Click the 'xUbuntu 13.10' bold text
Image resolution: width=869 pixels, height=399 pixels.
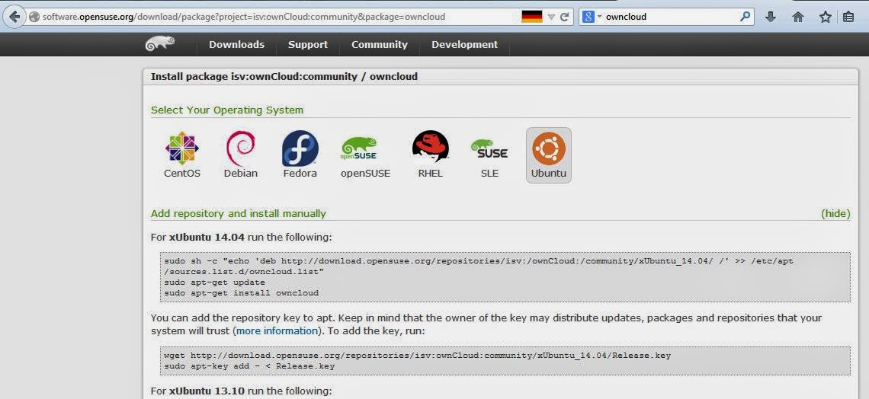[207, 391]
